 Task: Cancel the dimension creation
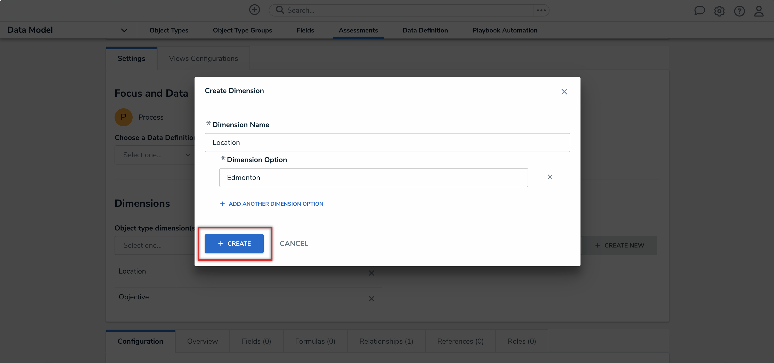pyautogui.click(x=294, y=243)
